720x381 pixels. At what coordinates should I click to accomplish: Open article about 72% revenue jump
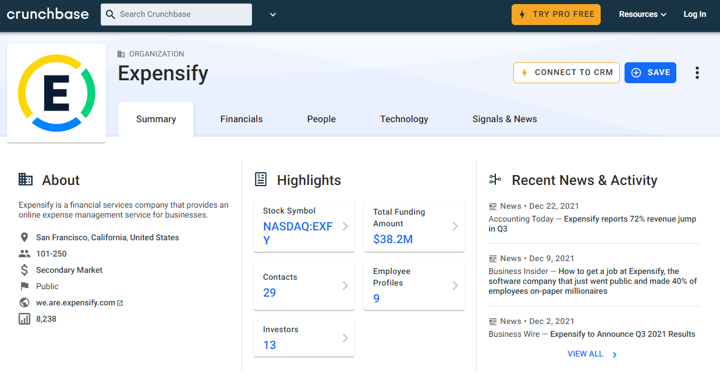[592, 224]
